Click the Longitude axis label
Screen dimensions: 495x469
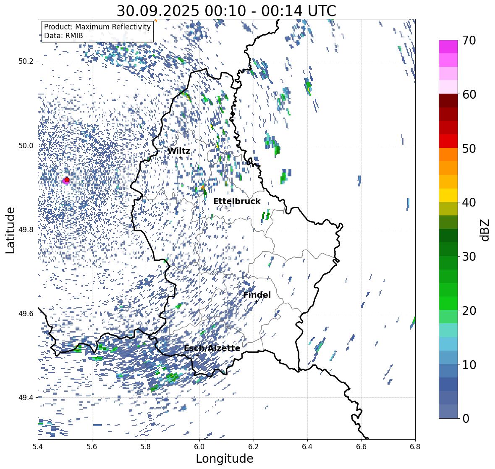pos(225,459)
